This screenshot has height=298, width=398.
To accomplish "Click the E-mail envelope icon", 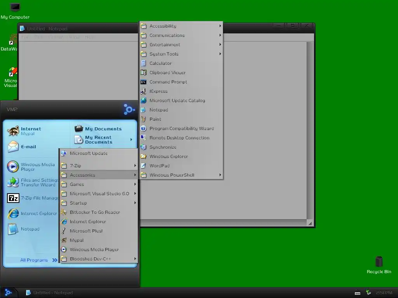I will point(13,147).
